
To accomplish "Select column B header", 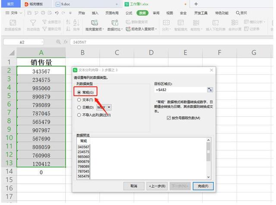I will pos(82,53).
